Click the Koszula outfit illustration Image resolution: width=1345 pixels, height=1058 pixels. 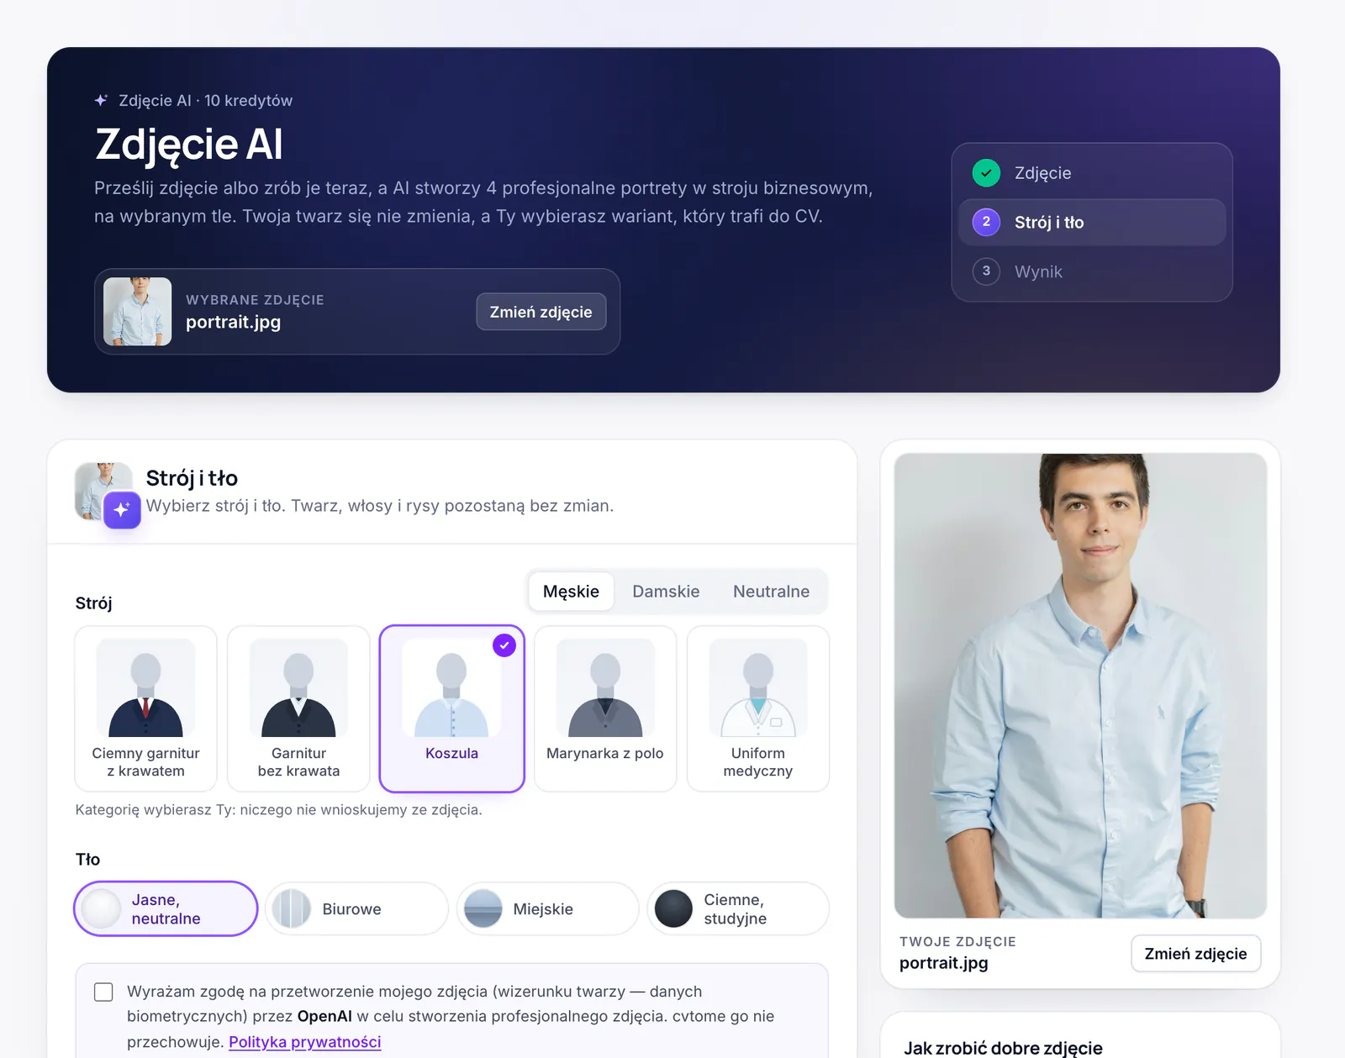tap(451, 688)
